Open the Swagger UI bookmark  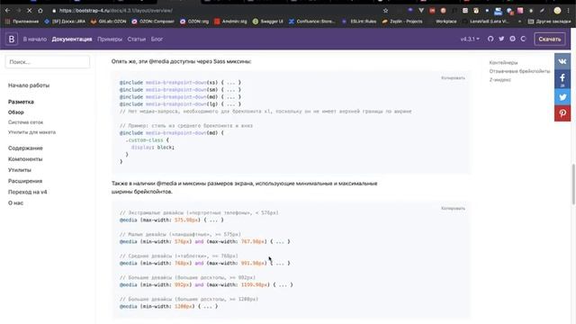coord(268,22)
